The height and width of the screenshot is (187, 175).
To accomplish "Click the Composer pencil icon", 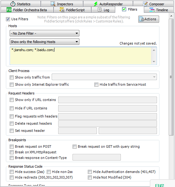I will coord(145,4).
